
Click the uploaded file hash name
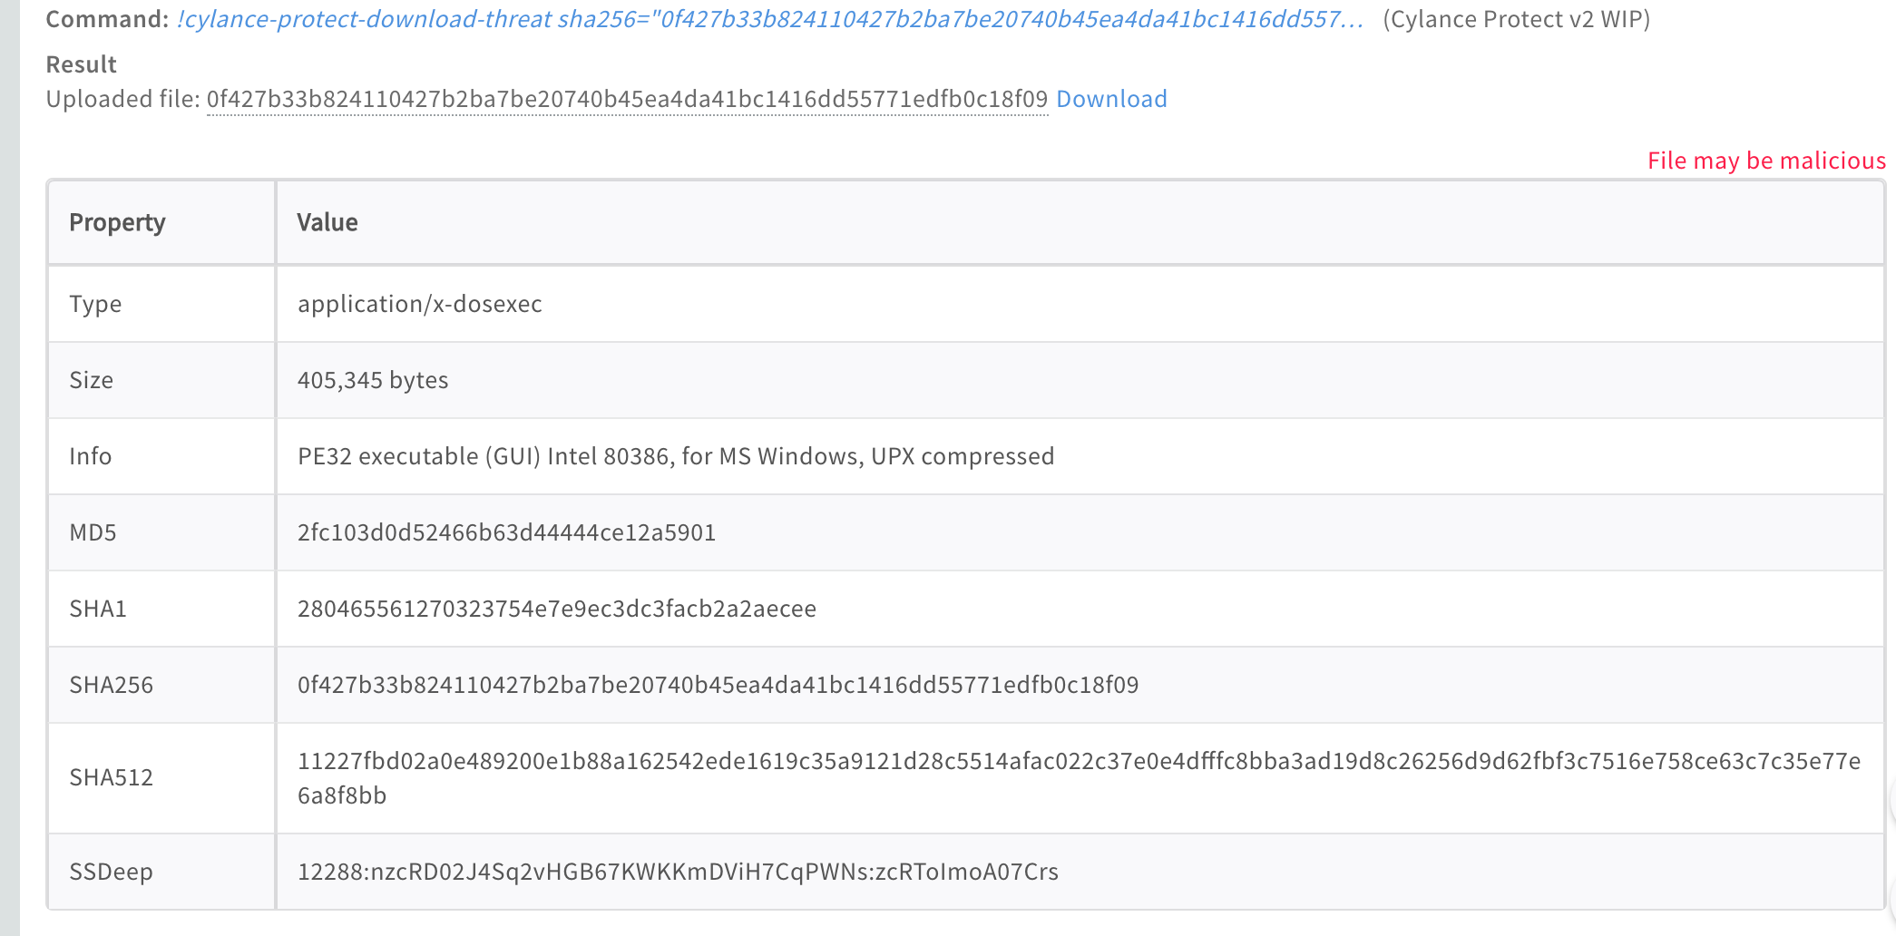pyautogui.click(x=627, y=99)
